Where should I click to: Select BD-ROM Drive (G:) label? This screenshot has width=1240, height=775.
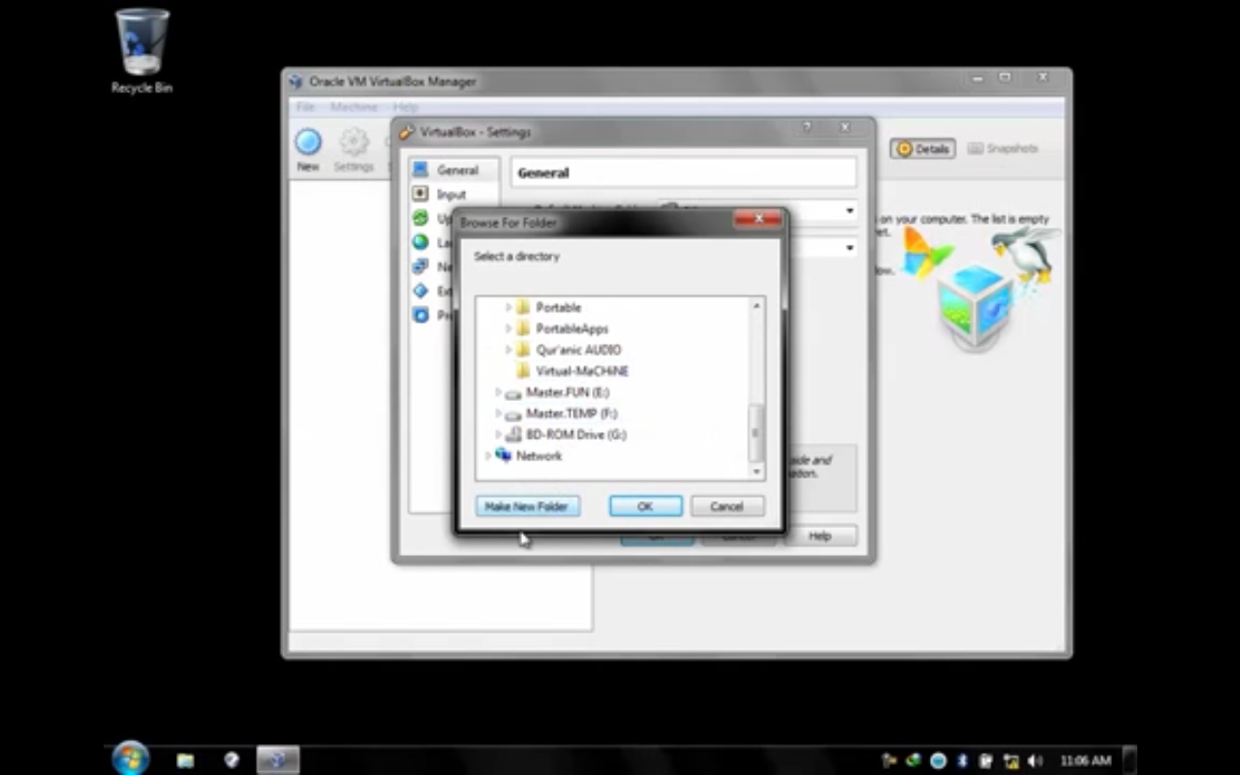click(x=575, y=435)
